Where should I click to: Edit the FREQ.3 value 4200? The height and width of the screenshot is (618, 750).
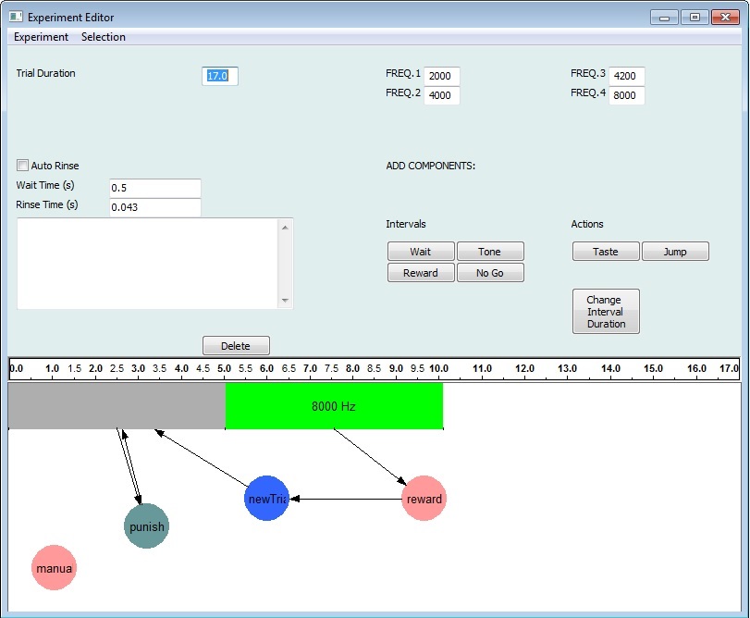click(x=626, y=76)
